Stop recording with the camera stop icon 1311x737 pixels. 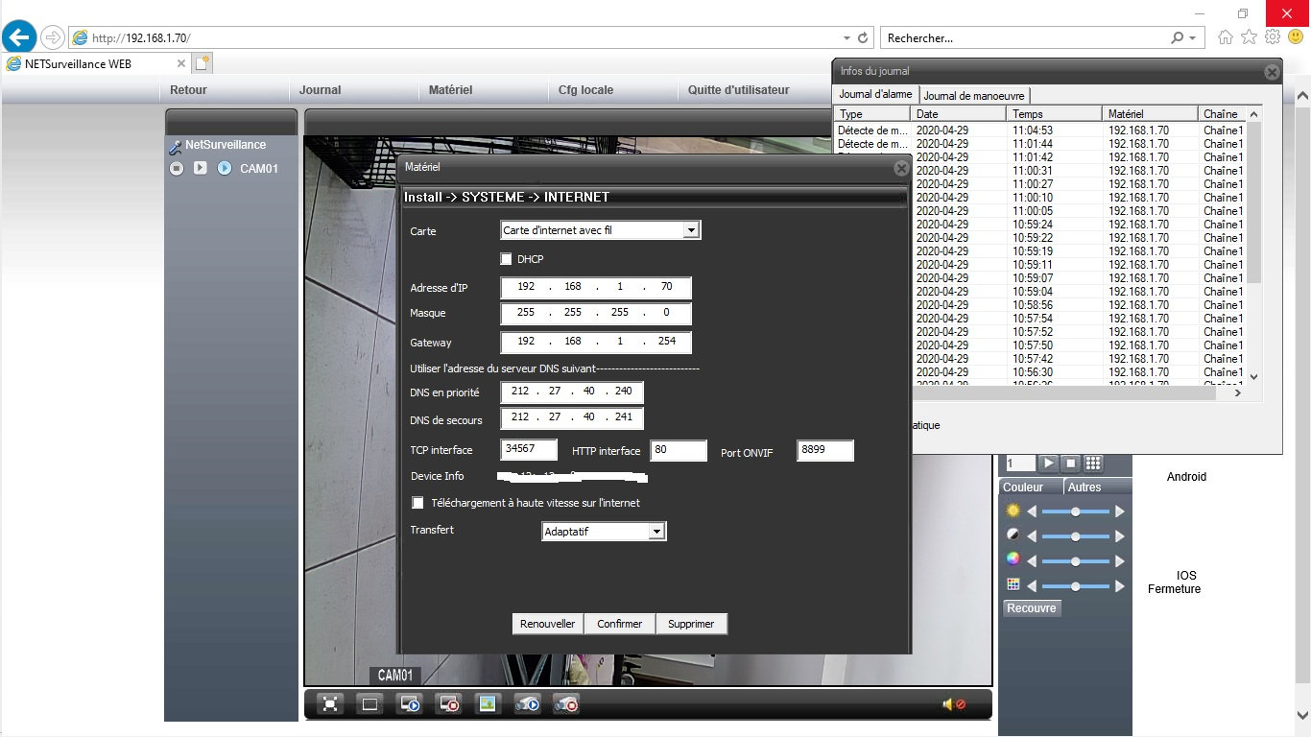point(567,704)
